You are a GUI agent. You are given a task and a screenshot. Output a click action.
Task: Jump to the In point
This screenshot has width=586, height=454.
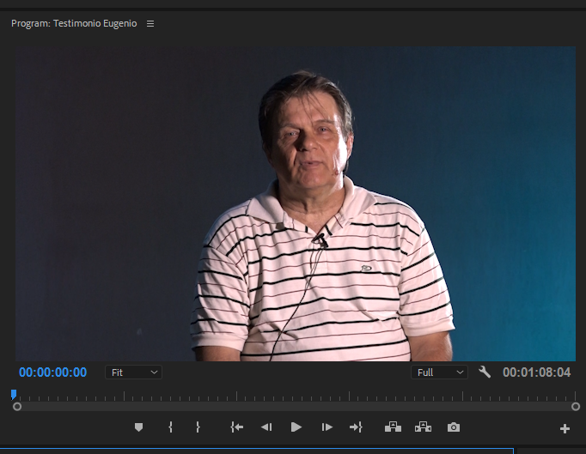[x=237, y=427]
